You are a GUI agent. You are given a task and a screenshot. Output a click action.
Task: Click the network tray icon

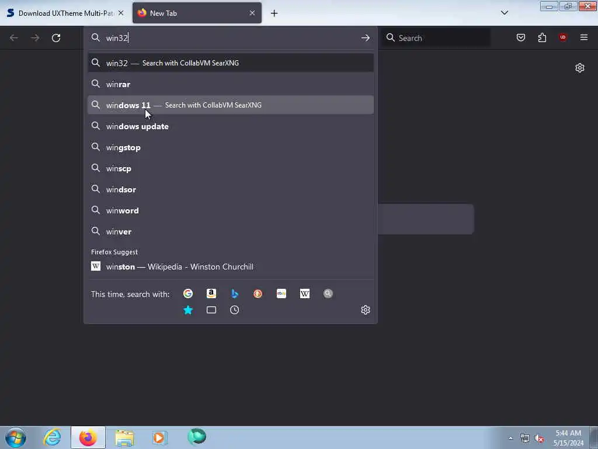point(525,438)
